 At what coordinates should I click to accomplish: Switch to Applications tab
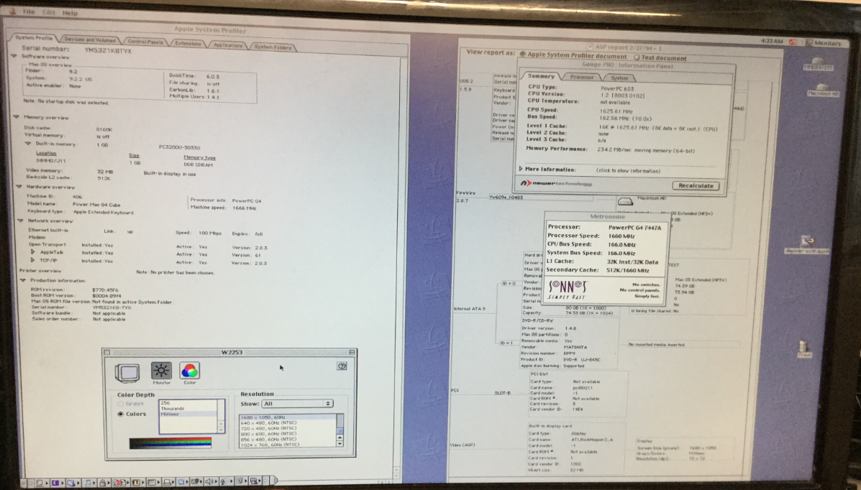tap(228, 45)
